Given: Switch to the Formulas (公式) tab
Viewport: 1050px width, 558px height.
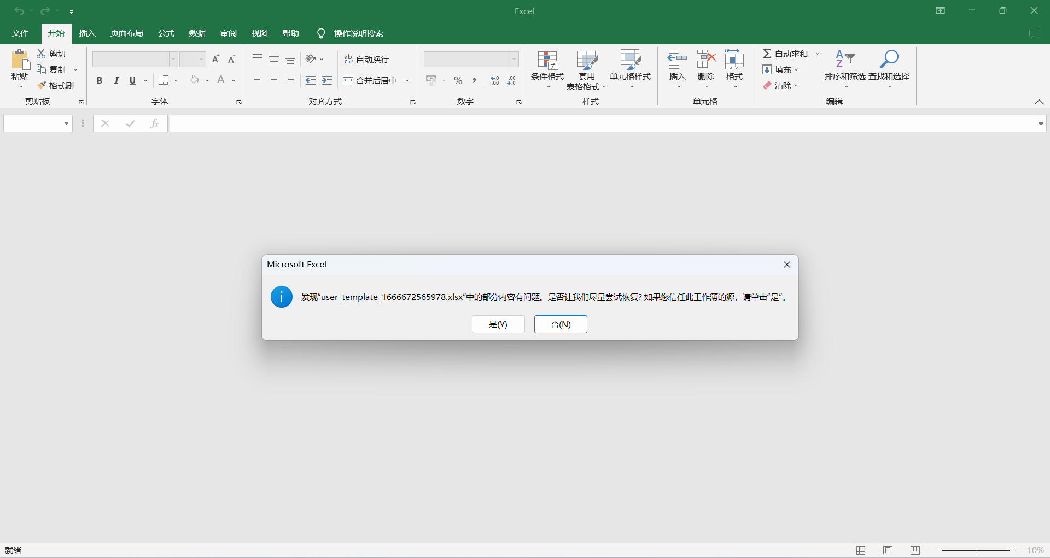Looking at the screenshot, I should click(166, 33).
